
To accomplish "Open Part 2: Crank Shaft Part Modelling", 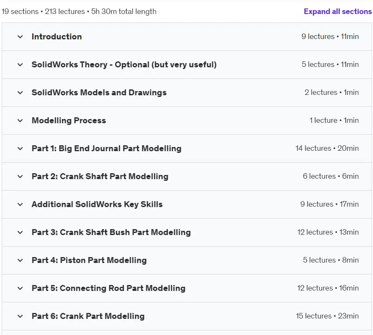I will click(100, 177).
